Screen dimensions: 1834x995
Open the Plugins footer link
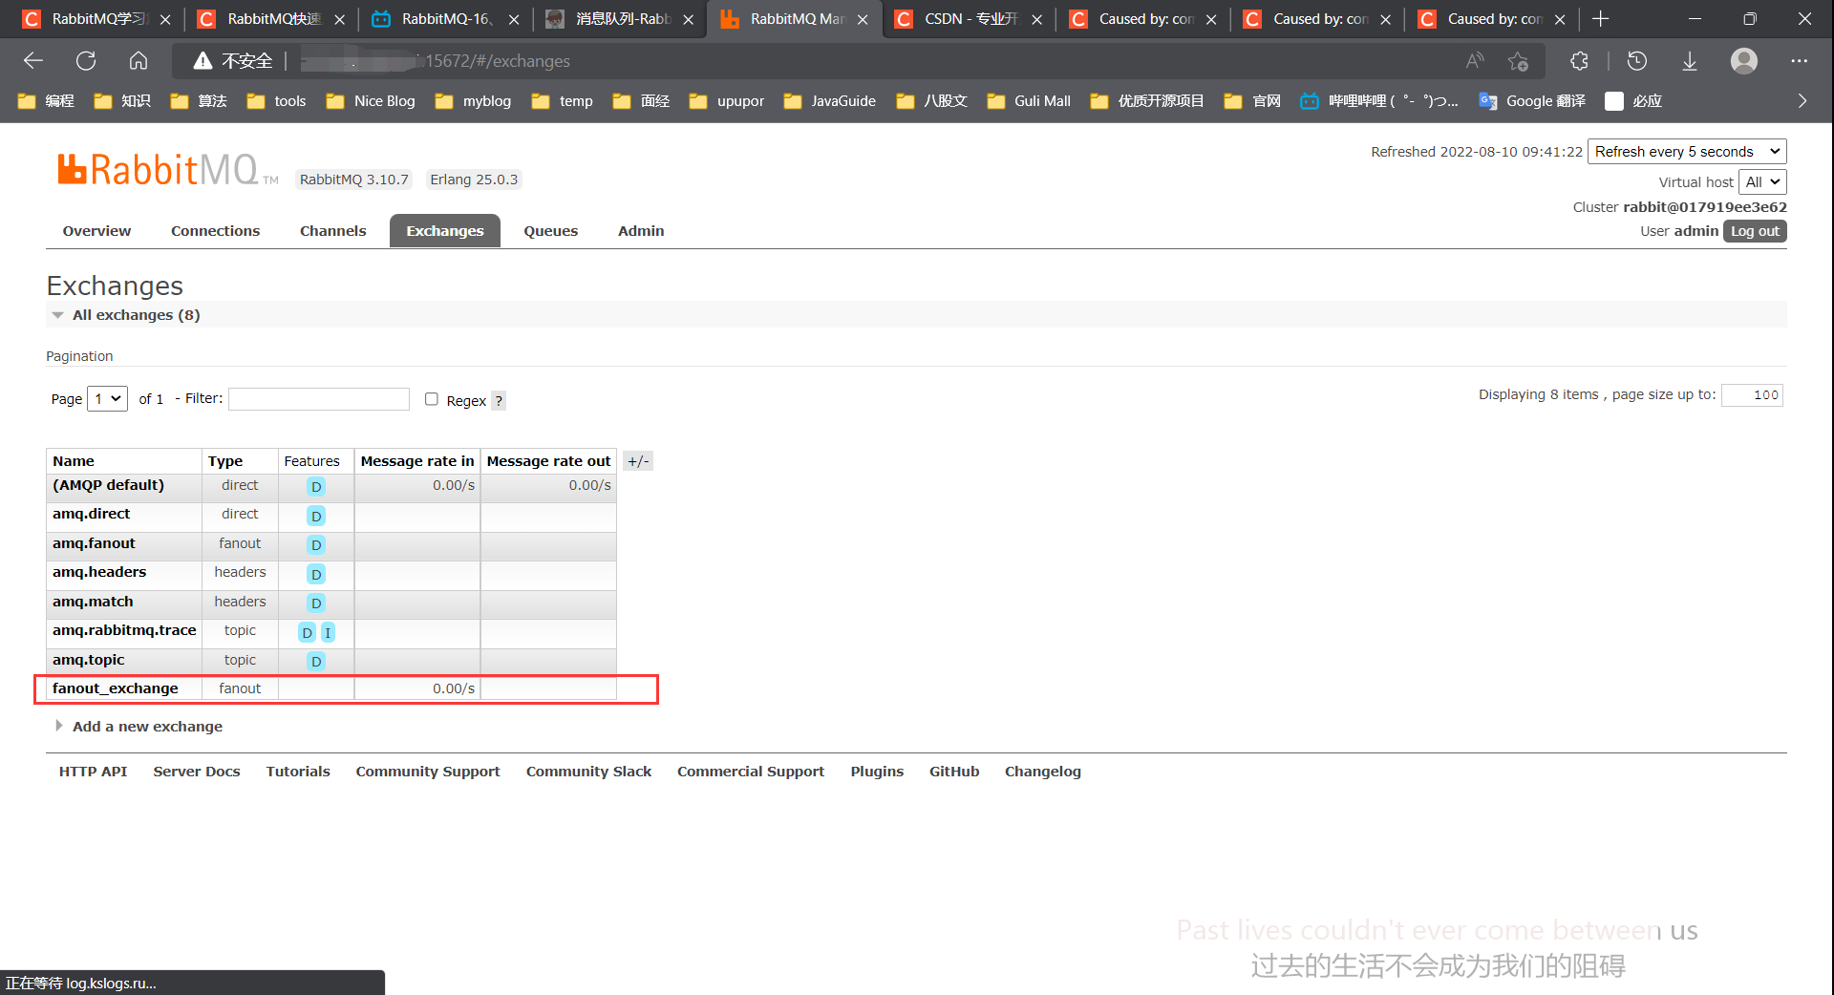[x=877, y=772]
